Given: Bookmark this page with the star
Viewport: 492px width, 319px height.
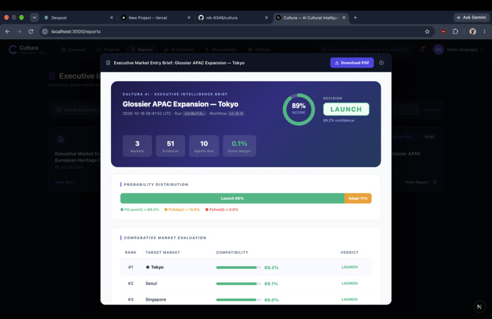Looking at the screenshot, I should [x=427, y=31].
